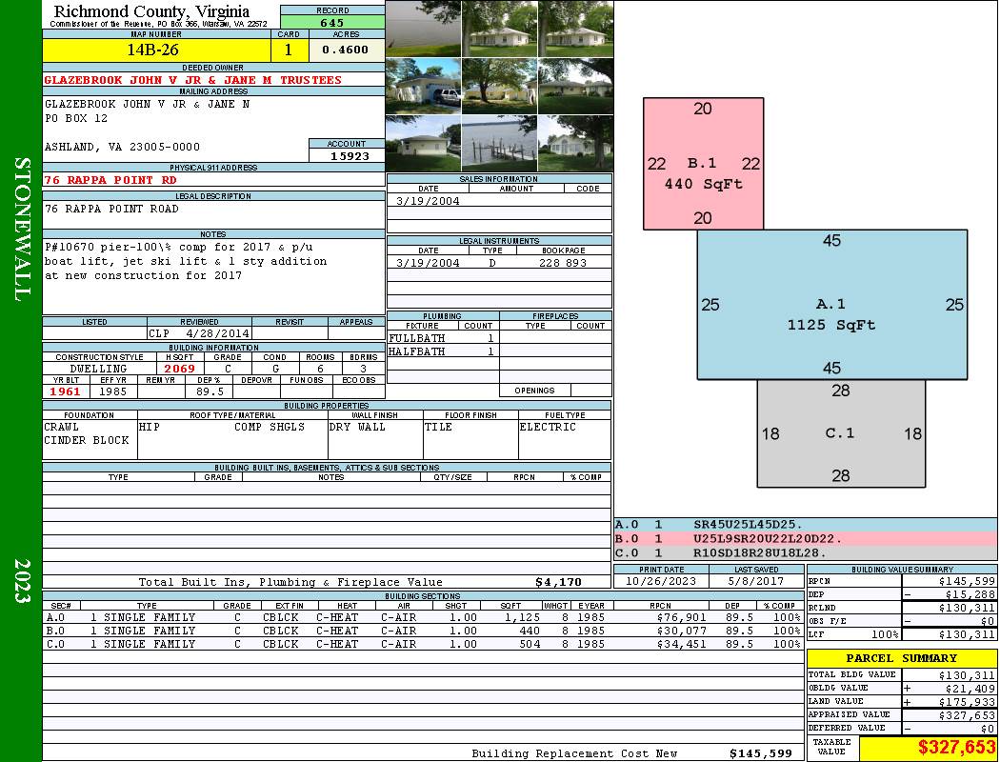This screenshot has width=1000, height=762.
Task: Click last saved date 5/8/2017
Action: point(756,581)
